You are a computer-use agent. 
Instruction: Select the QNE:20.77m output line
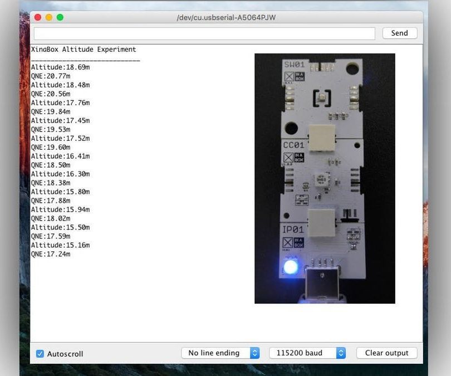(51, 76)
